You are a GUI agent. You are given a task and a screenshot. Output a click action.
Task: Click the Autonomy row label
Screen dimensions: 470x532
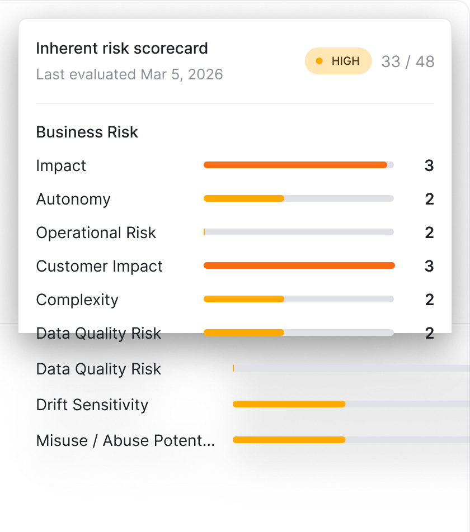click(x=73, y=199)
